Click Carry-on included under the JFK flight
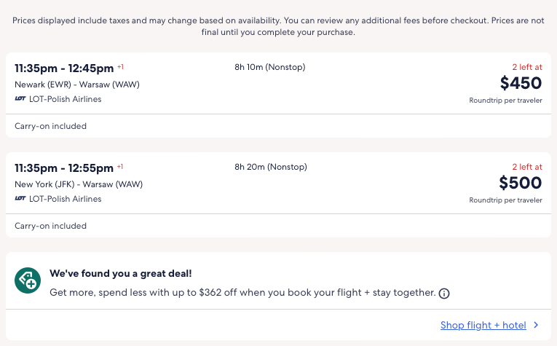 [50, 226]
